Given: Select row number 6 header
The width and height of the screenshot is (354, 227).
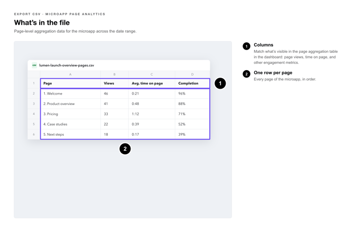Looking at the screenshot, I should [34, 134].
